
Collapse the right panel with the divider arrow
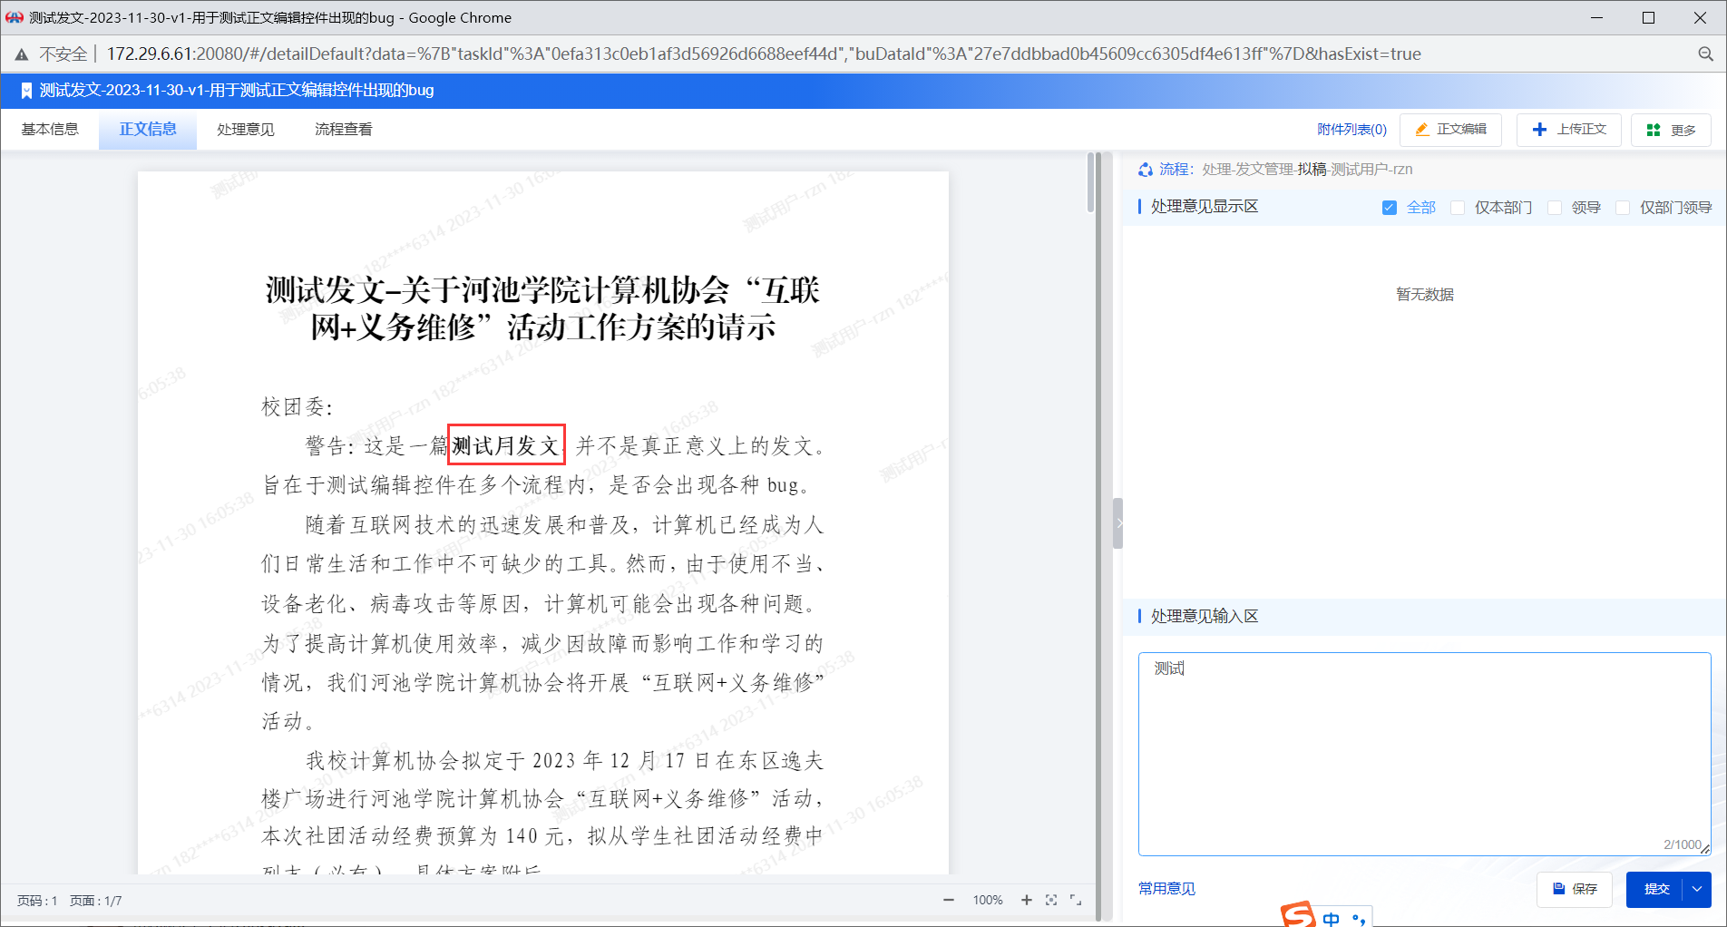(1118, 523)
